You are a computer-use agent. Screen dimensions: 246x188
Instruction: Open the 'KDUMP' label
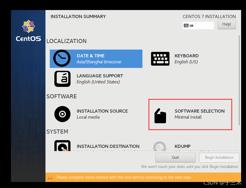pyautogui.click(x=182, y=146)
